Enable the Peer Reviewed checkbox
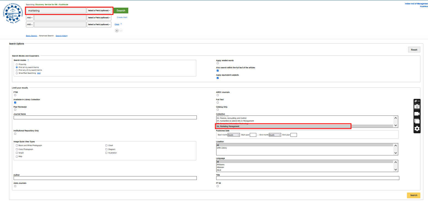This screenshot has width=428, height=204. (x=15, y=110)
